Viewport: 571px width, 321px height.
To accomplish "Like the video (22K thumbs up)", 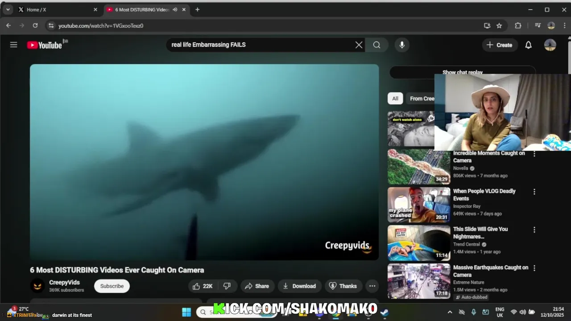I will (202, 286).
